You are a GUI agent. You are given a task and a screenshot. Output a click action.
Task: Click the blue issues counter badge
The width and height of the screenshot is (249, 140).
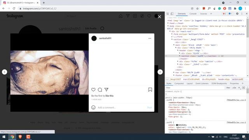pyautogui.click(x=230, y=14)
